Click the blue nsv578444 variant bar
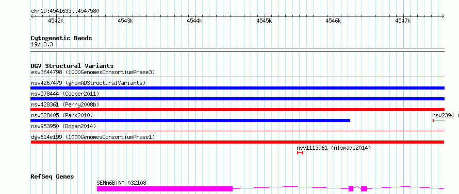The width and height of the screenshot is (459, 194). tap(237, 99)
